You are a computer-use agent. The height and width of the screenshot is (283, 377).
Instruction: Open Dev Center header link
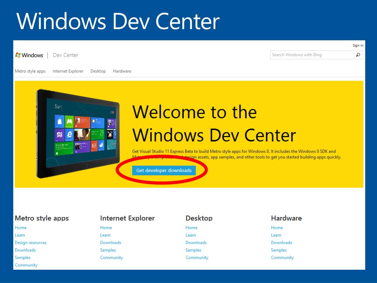click(x=66, y=55)
